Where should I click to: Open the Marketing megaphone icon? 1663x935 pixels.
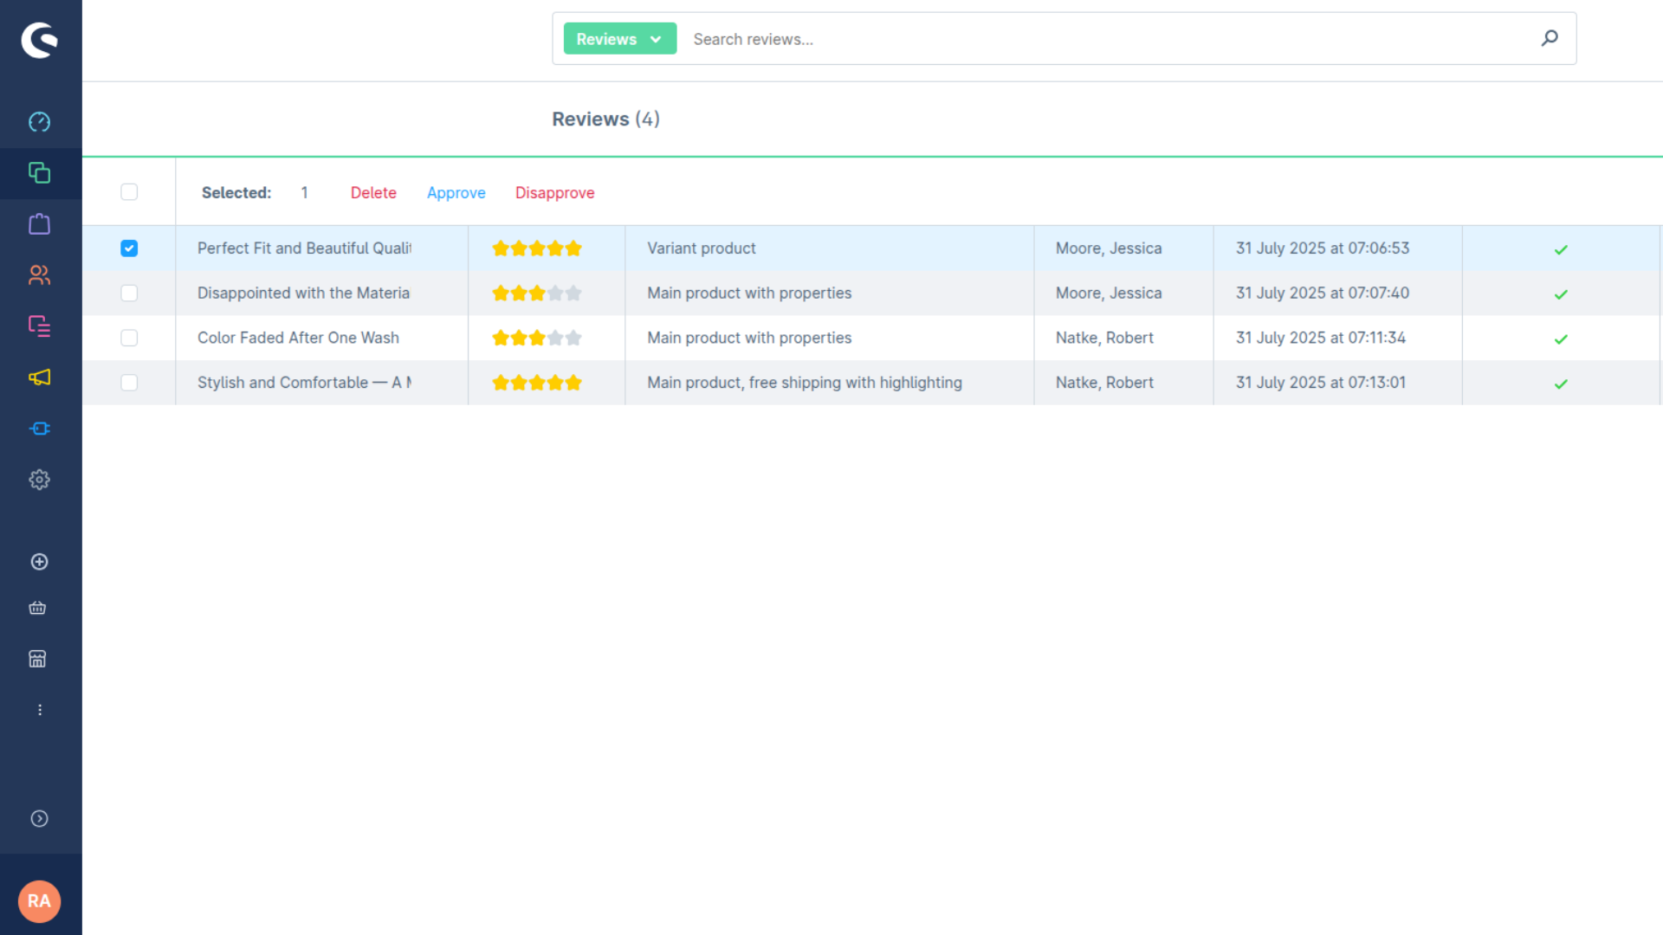(x=39, y=377)
